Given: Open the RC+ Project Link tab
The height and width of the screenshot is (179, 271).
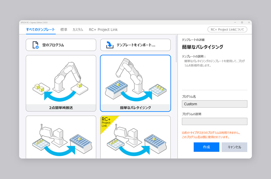Looking at the screenshot, I should (x=103, y=30).
